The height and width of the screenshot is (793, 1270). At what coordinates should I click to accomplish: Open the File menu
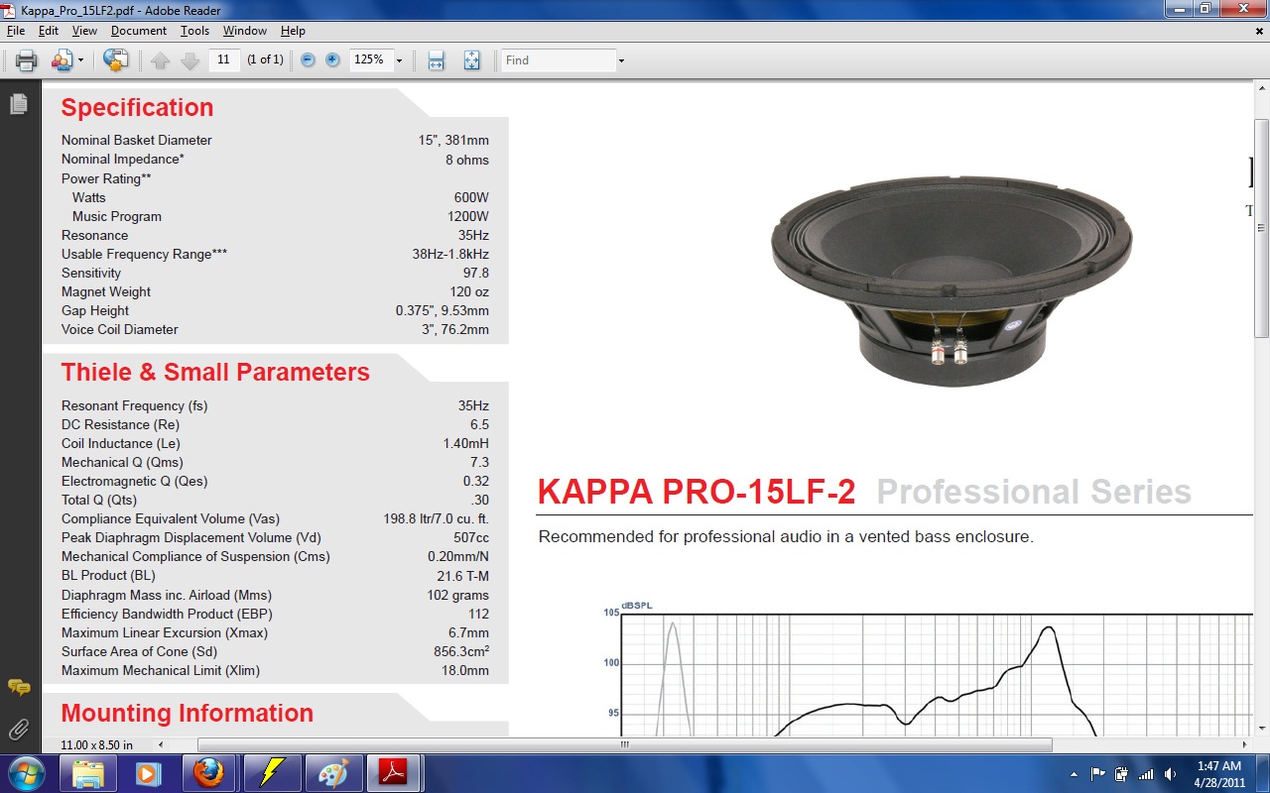[15, 31]
